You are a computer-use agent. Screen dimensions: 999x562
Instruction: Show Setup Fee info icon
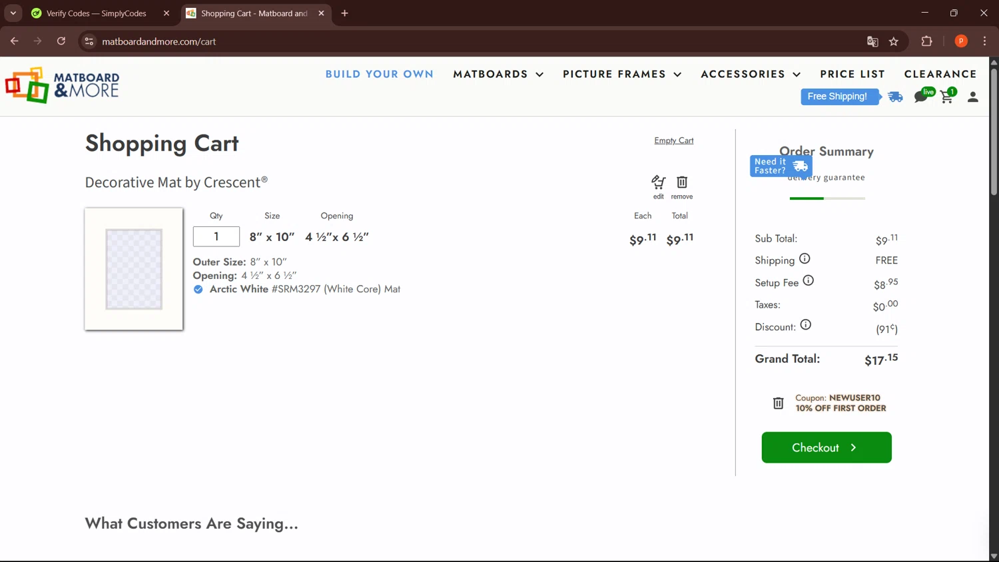808,281
